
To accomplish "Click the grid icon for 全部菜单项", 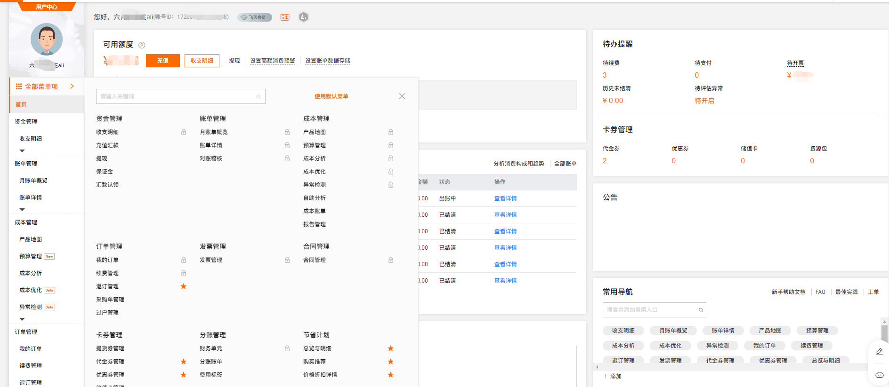I will pyautogui.click(x=19, y=87).
